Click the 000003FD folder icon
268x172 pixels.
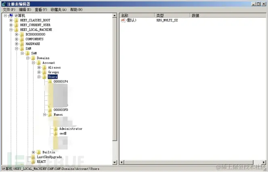point(50,110)
